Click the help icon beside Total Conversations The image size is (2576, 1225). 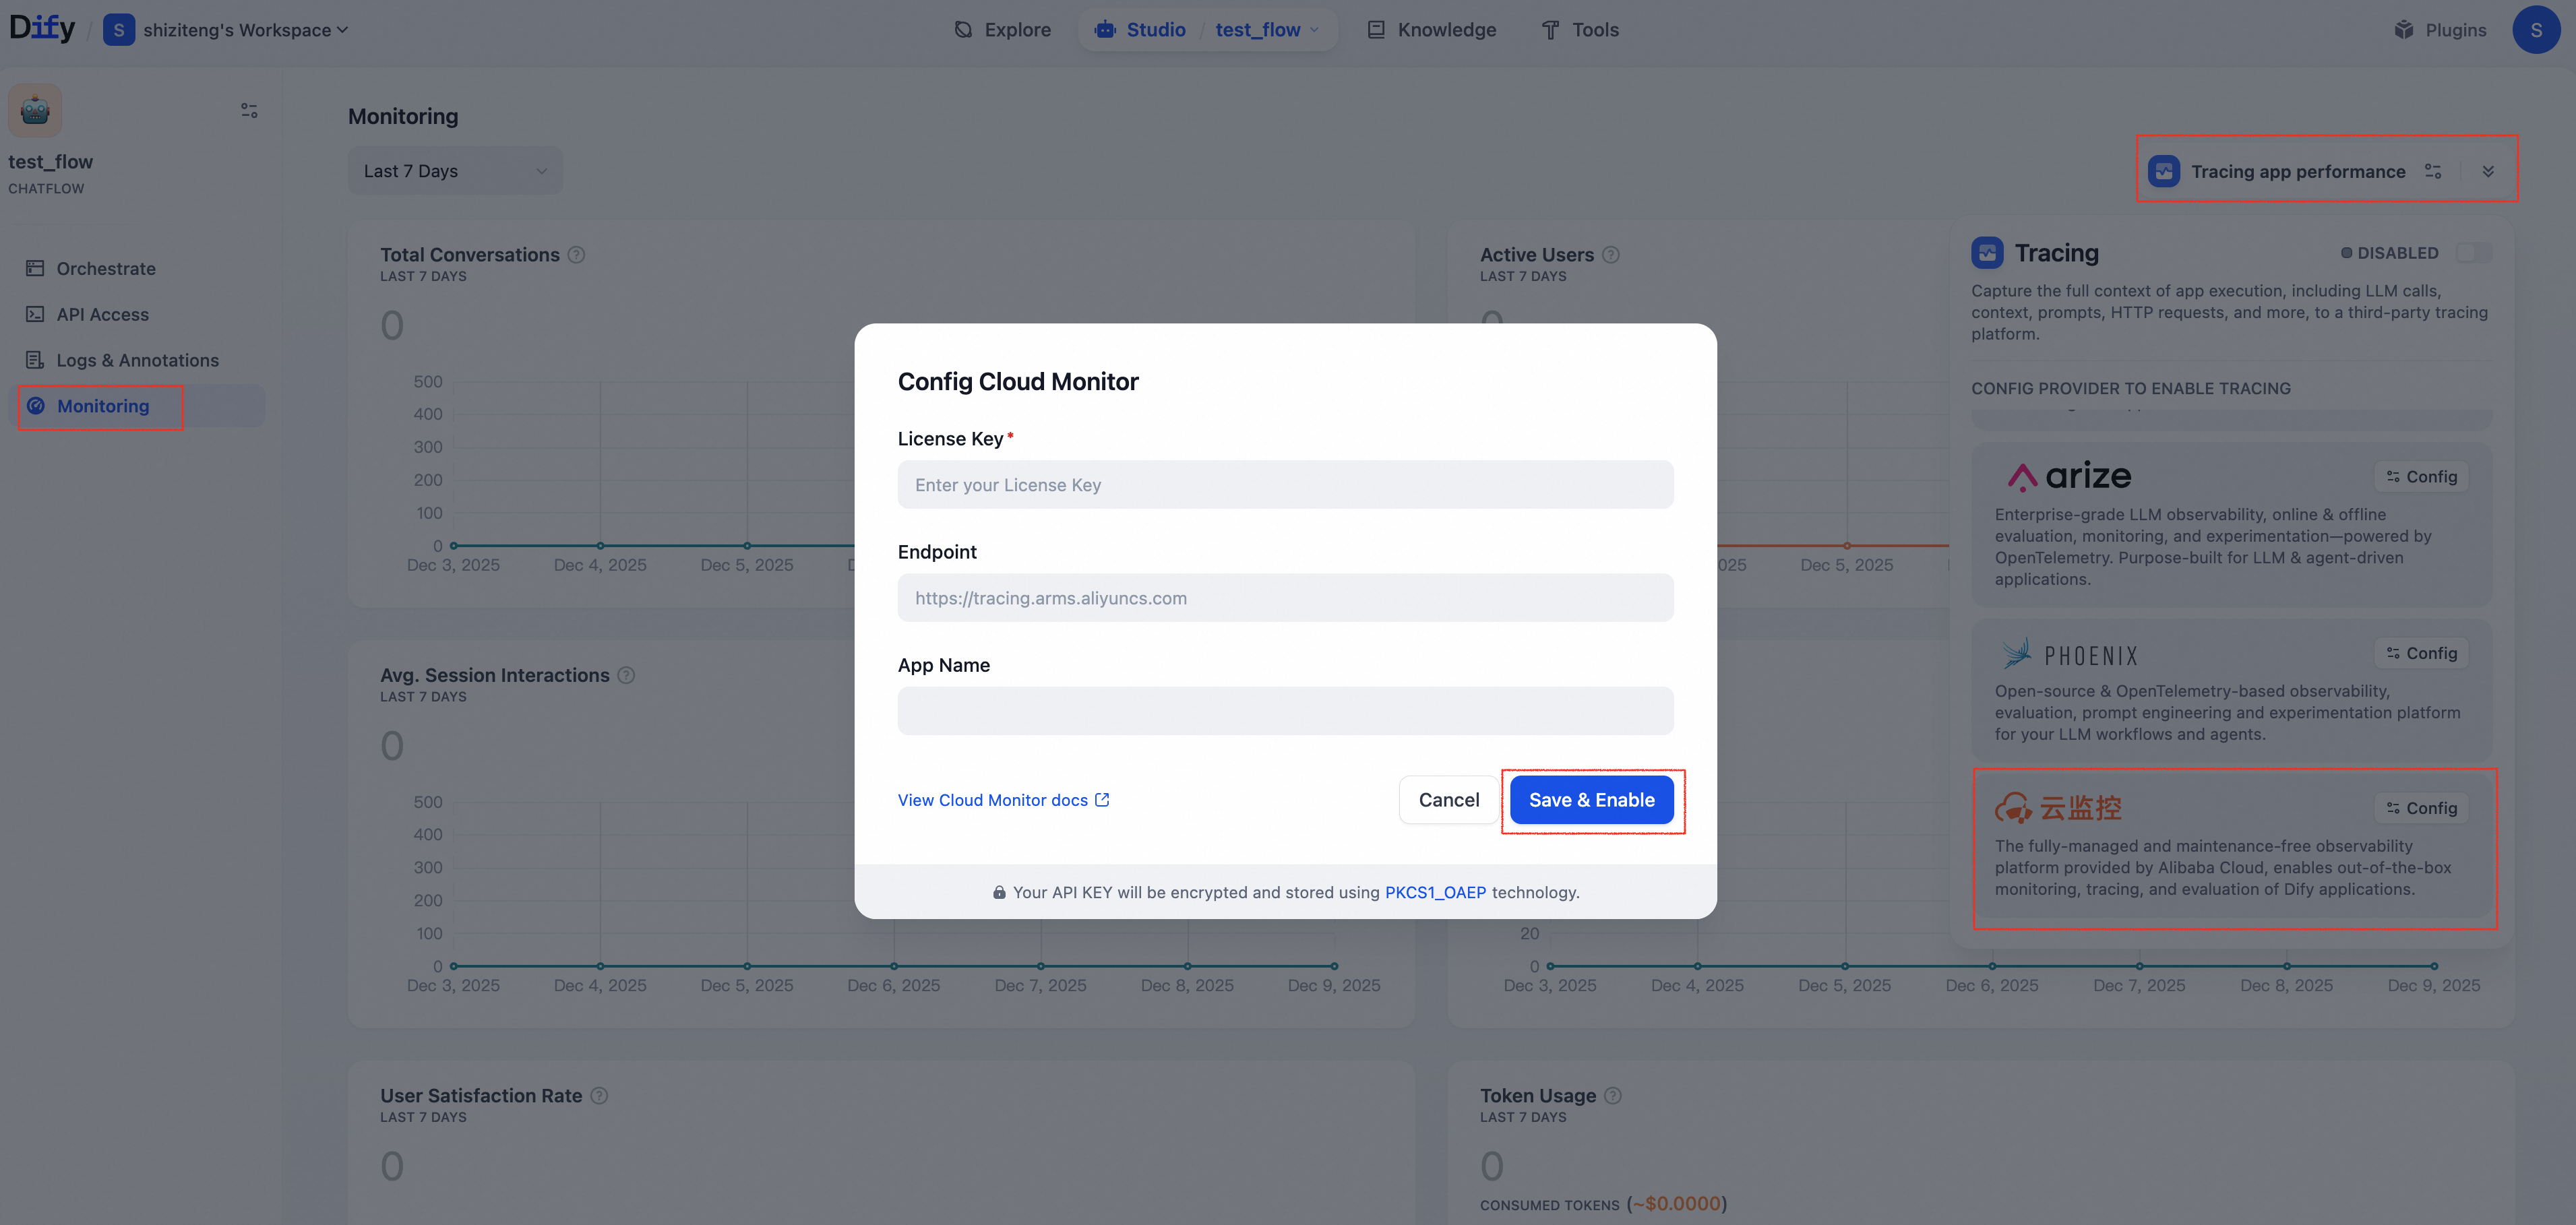[x=577, y=255]
